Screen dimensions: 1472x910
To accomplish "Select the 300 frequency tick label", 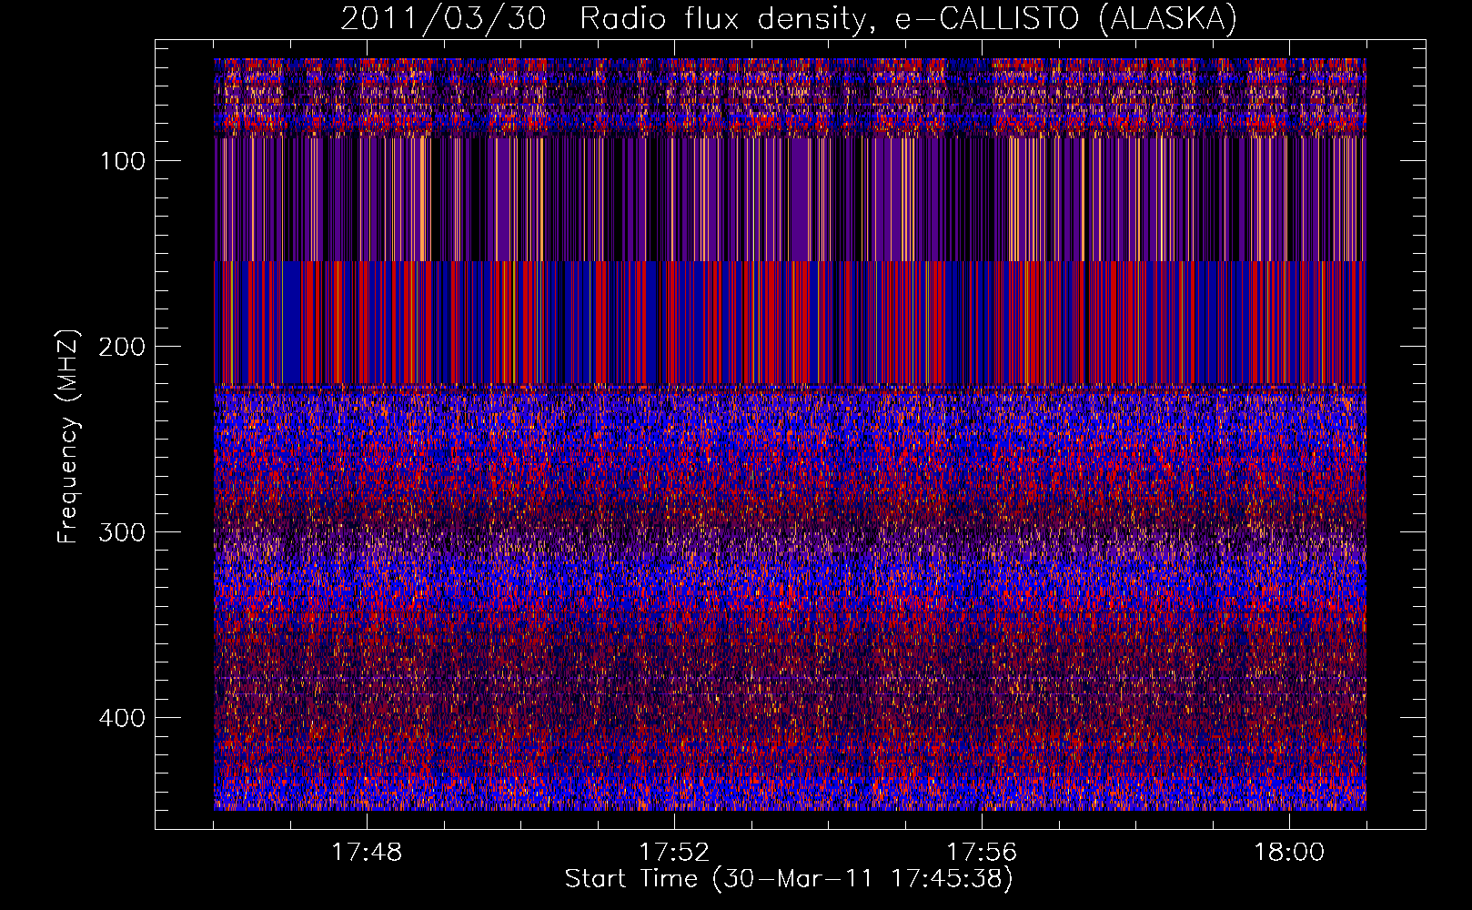I will [123, 532].
